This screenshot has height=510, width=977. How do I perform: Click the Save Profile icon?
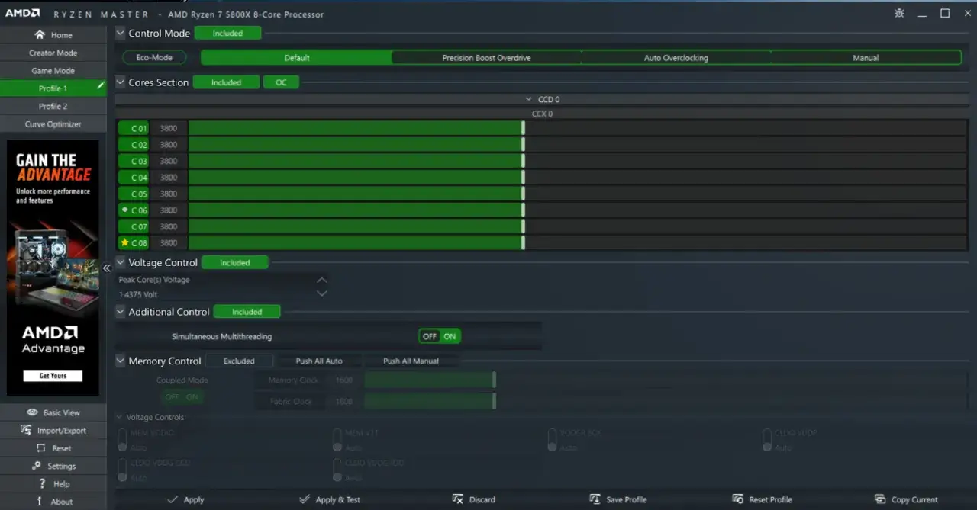pos(595,499)
